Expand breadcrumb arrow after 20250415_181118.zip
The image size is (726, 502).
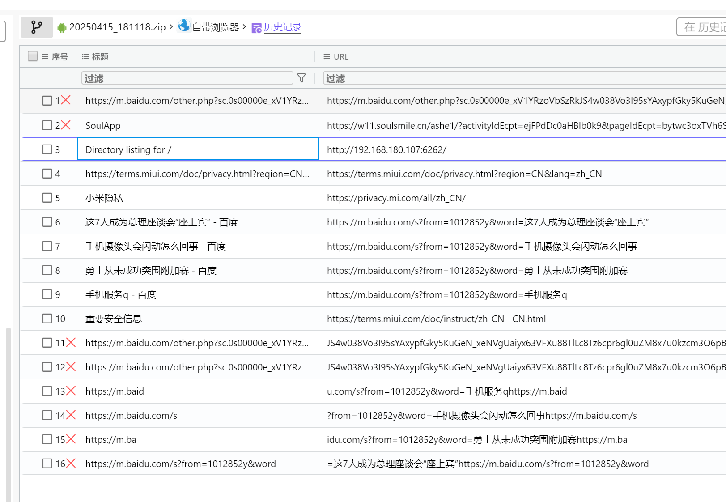(171, 27)
